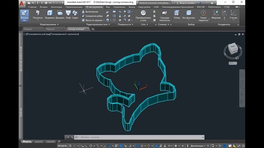264x148 pixels.
Task: Select the Выдавить (Extrude) tool
Action: 50,15
